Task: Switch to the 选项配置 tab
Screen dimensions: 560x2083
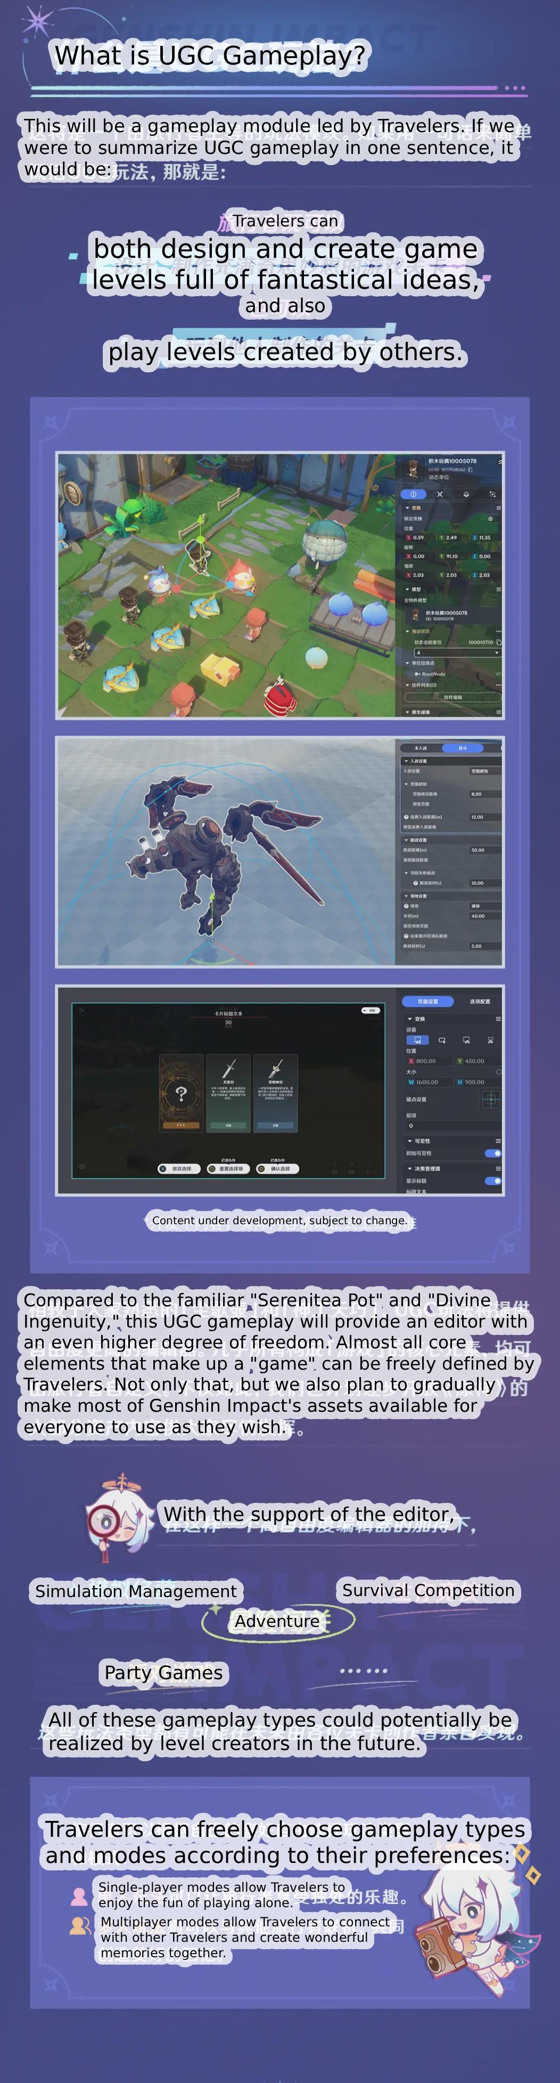Action: click(x=480, y=1002)
